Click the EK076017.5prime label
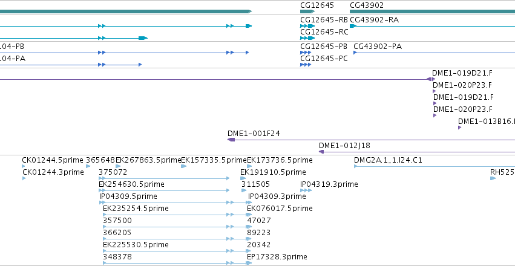Viewport: 515px width, 266px height. 280,209
